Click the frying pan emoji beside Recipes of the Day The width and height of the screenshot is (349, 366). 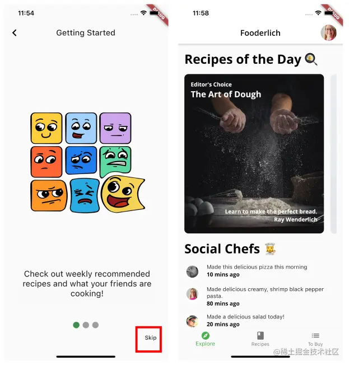[311, 59]
